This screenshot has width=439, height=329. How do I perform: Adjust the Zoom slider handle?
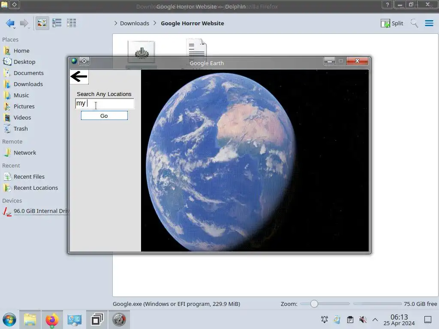pyautogui.click(x=314, y=304)
